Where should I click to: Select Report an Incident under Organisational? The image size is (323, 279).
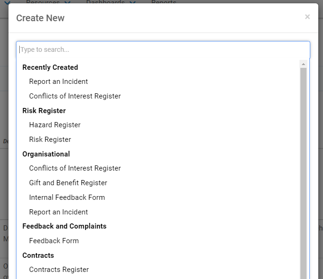pos(58,212)
